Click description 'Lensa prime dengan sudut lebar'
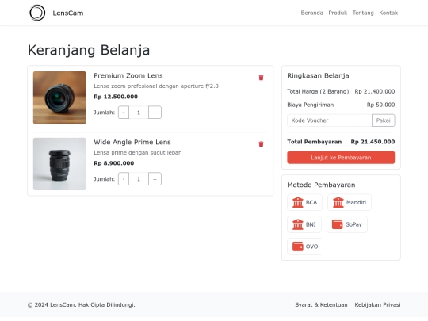The image size is (428, 321). [x=137, y=153]
